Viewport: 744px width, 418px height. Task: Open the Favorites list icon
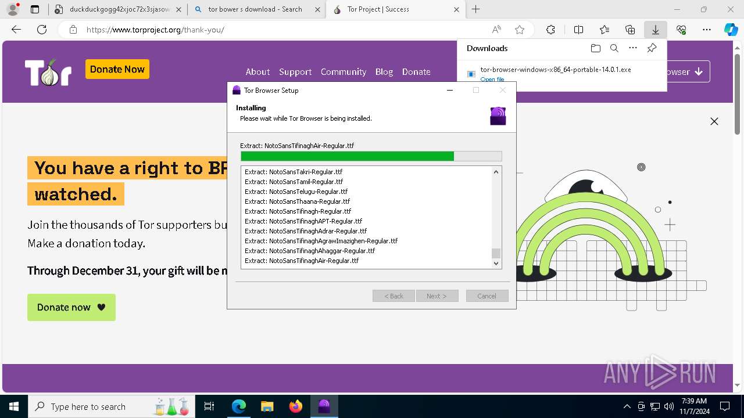(x=604, y=30)
